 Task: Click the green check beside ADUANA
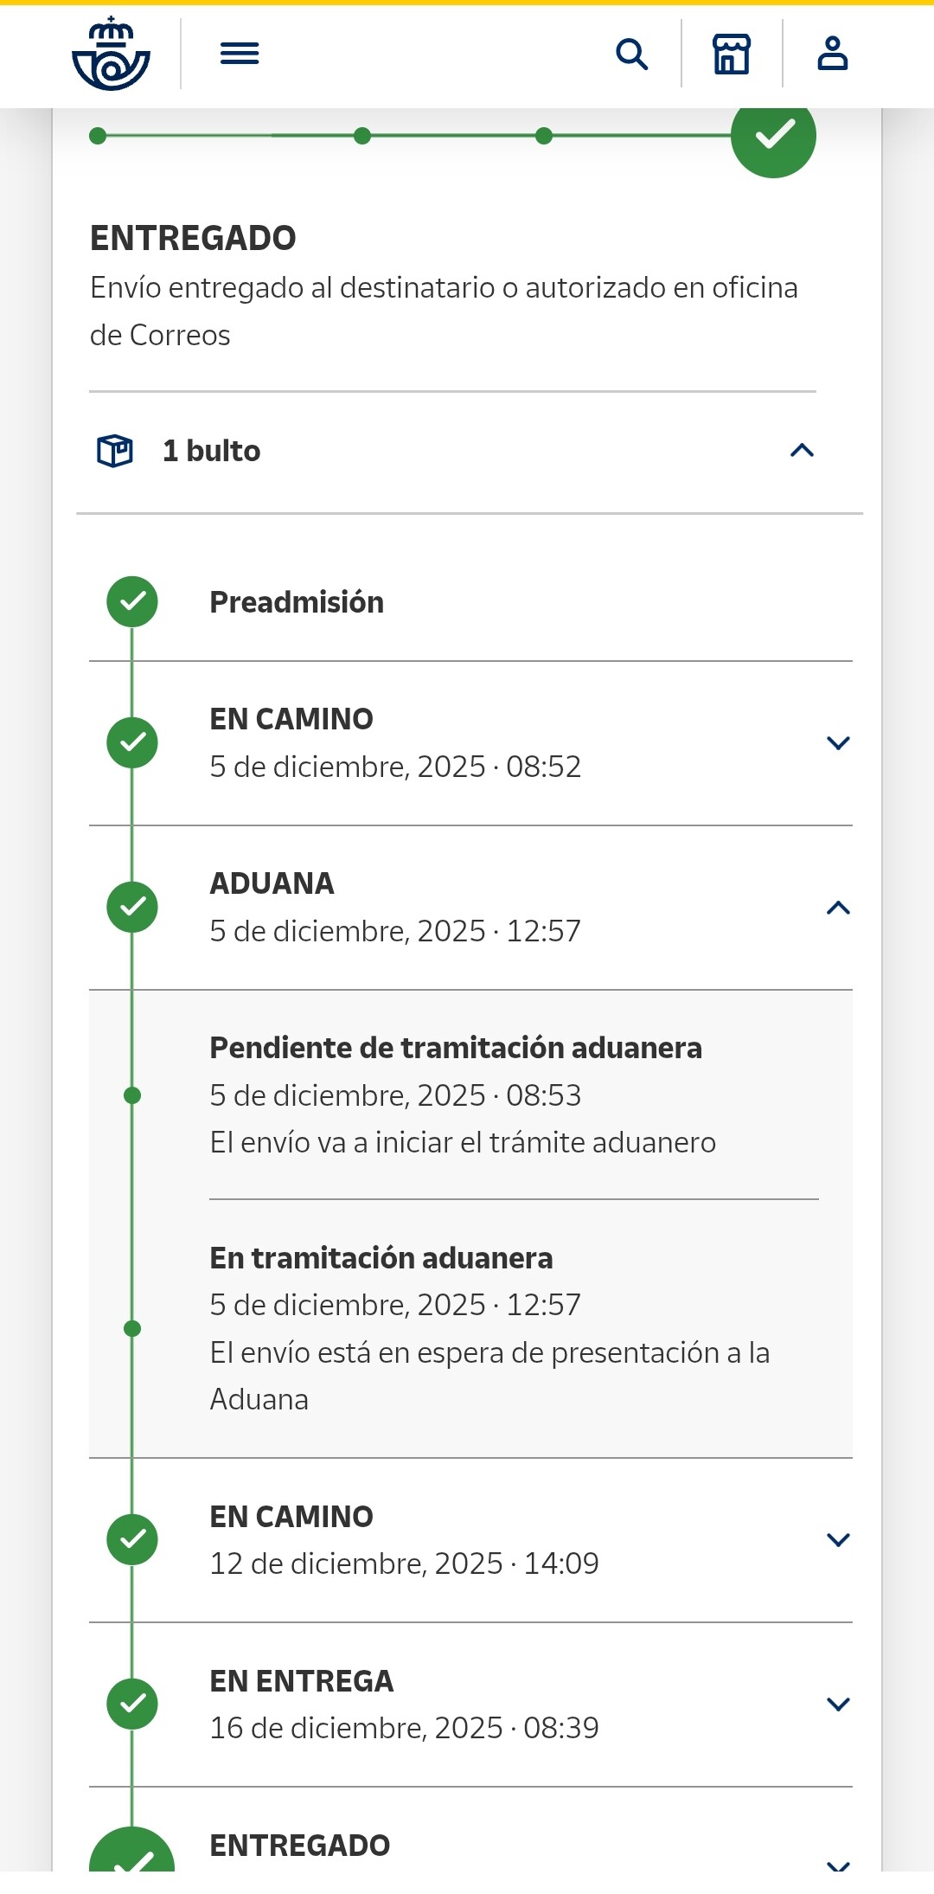132,907
